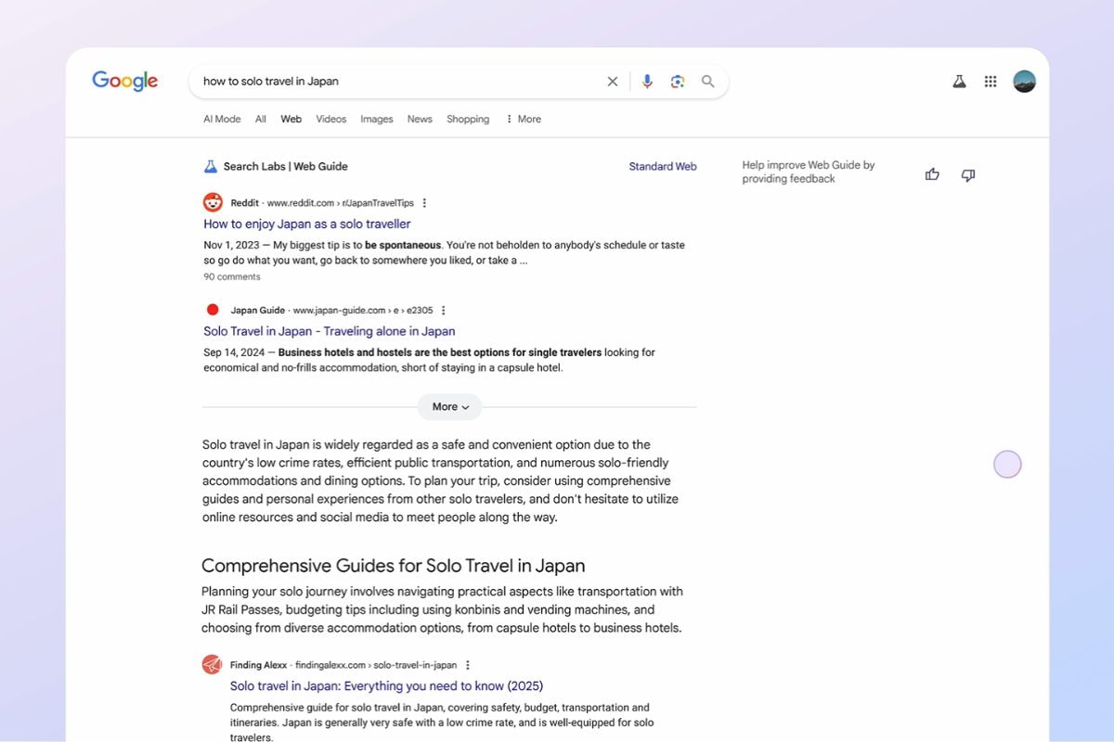This screenshot has height=742, width=1114.
Task: Click the www.japan-guide.com breadcrumb URL
Action: [x=363, y=311]
